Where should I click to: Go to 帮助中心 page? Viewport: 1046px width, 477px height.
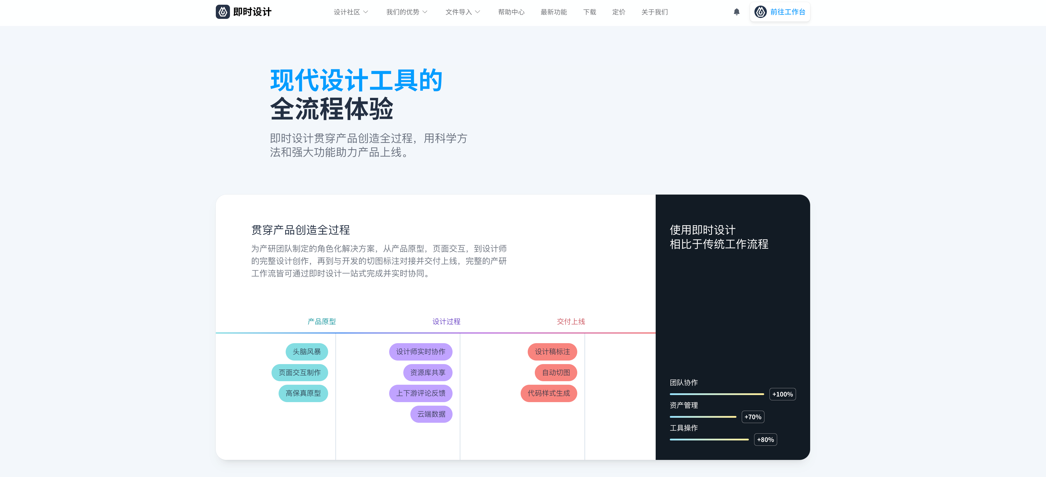[x=511, y=12]
